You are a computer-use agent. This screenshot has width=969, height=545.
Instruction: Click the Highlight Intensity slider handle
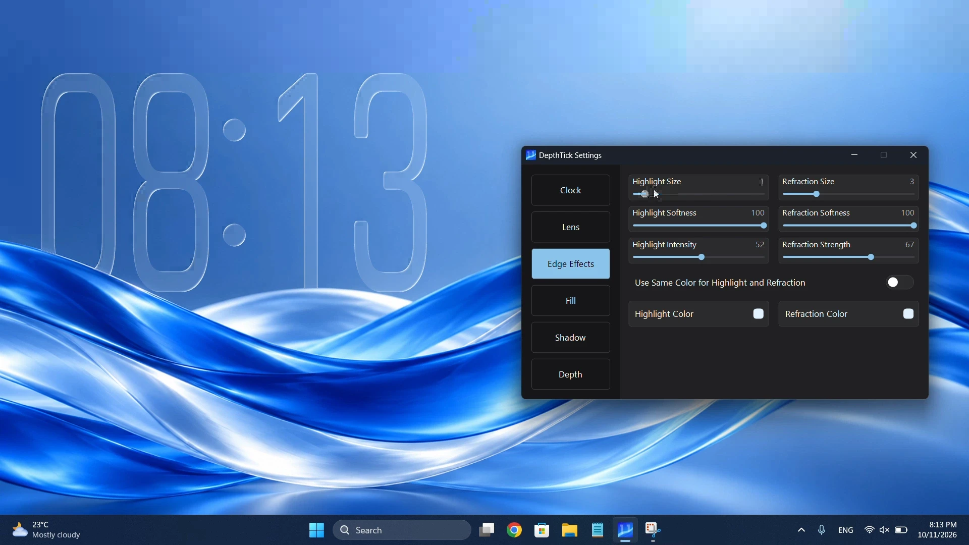tap(702, 258)
